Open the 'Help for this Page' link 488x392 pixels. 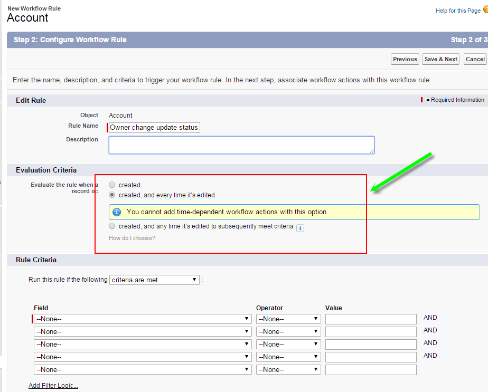coord(457,11)
